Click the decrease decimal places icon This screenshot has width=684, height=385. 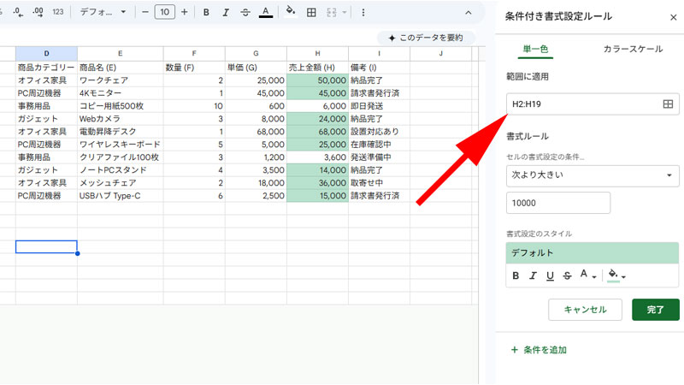coord(18,12)
